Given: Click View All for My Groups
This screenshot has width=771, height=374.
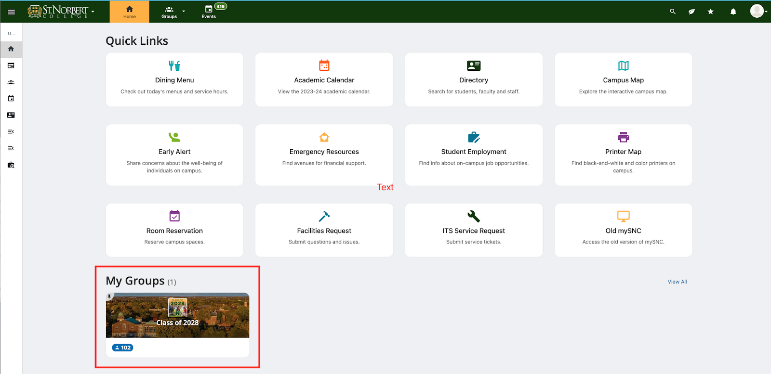Looking at the screenshot, I should [678, 282].
